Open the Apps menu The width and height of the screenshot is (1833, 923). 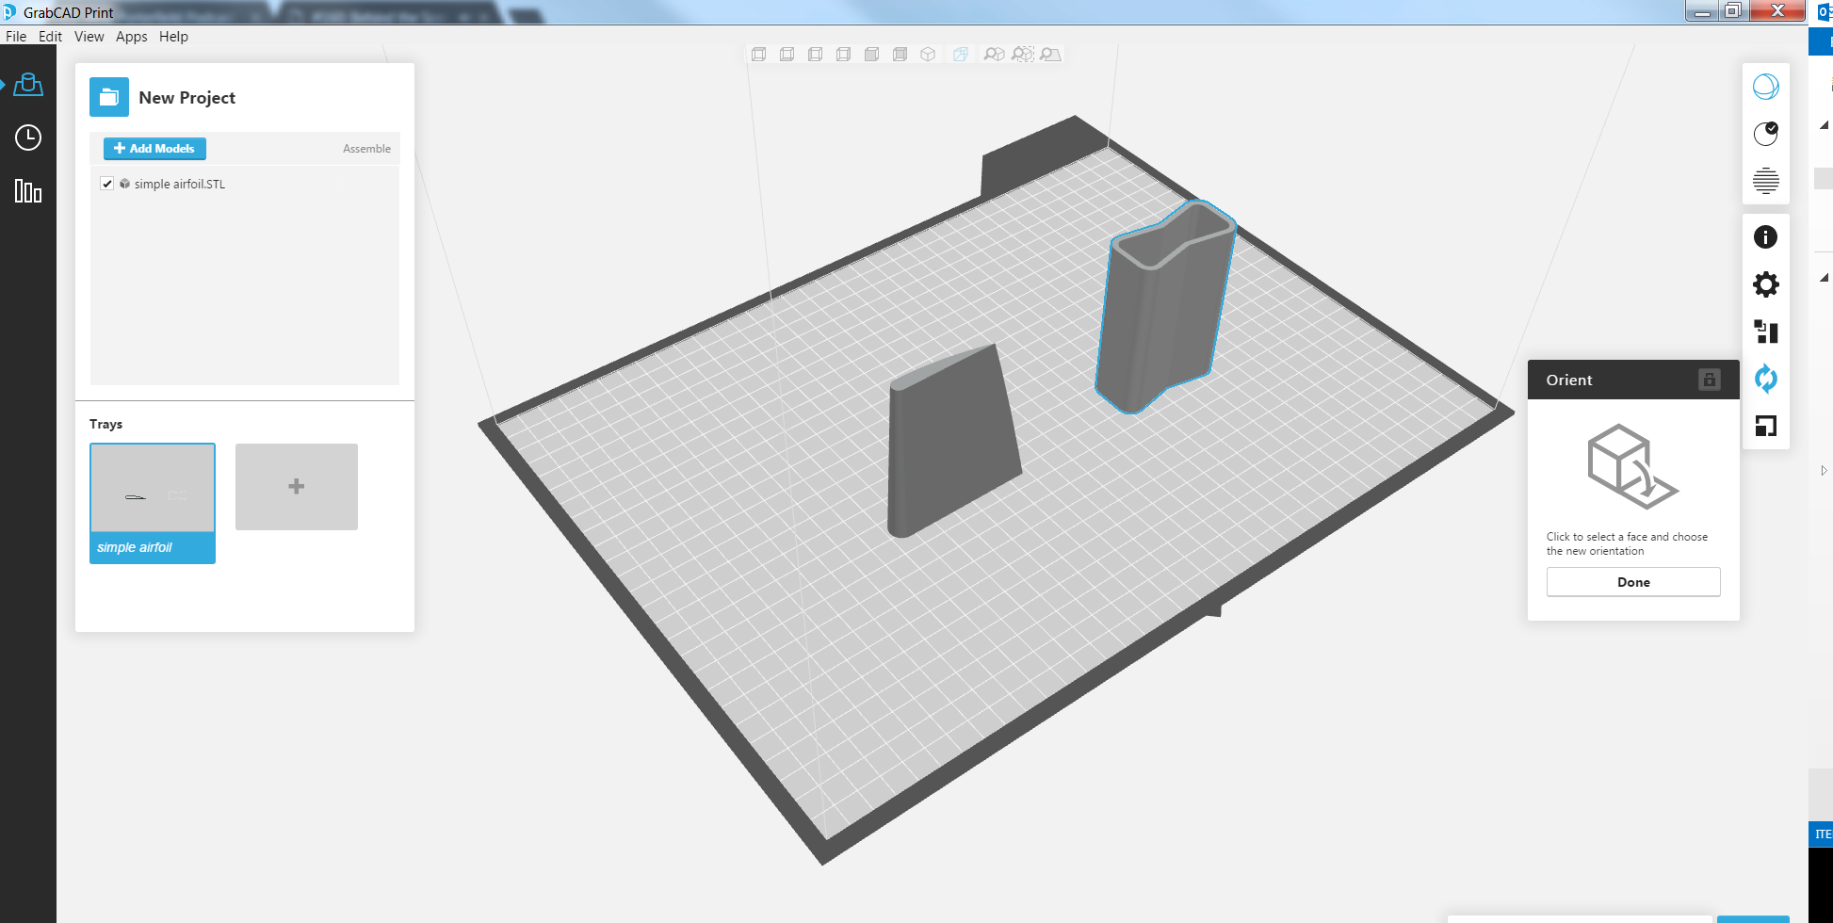pos(131,37)
